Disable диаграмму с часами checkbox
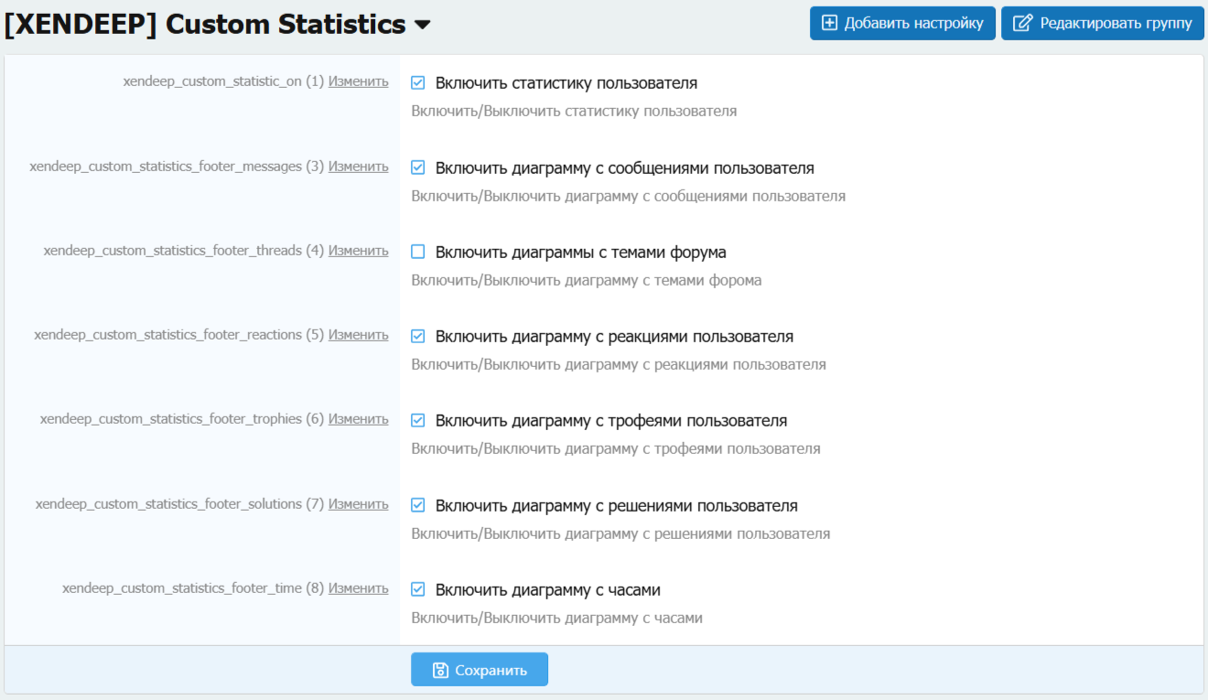The image size is (1208, 700). point(418,589)
